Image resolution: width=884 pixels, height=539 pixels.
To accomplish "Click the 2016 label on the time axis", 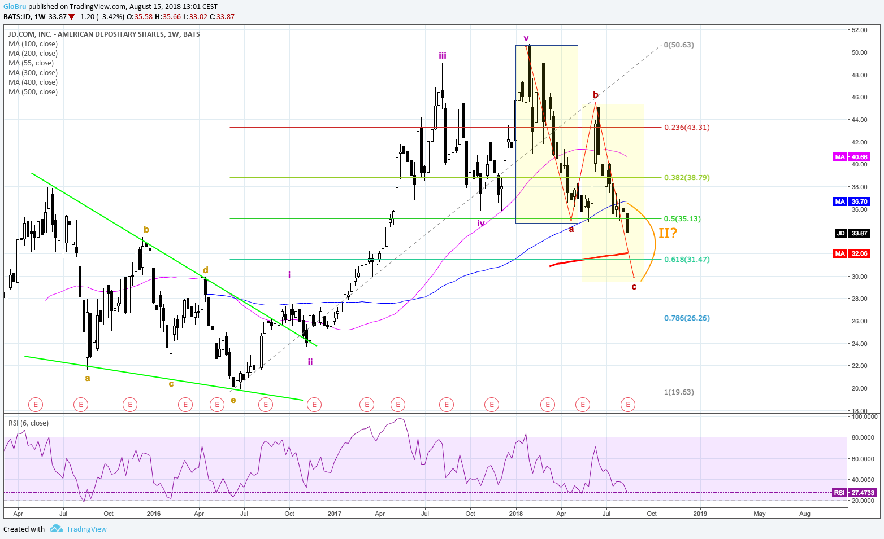I will [153, 514].
